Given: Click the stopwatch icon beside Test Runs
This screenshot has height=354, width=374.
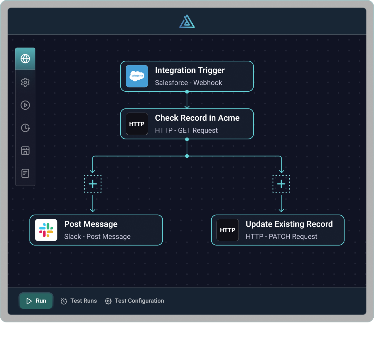Looking at the screenshot, I should [x=64, y=301].
